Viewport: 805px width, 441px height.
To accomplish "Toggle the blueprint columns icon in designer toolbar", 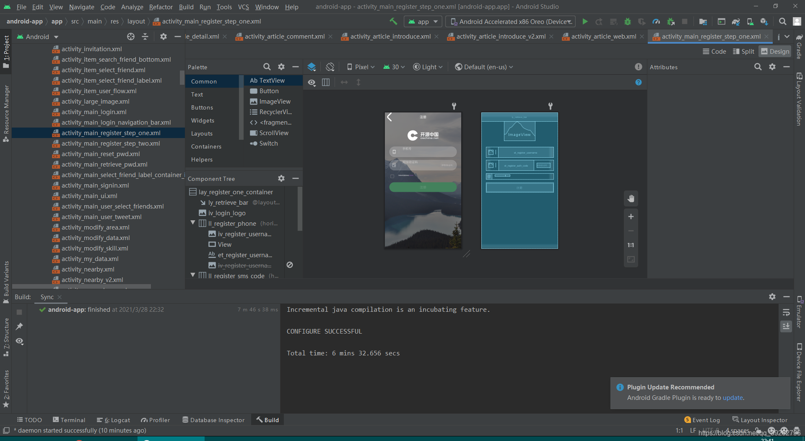I will tap(326, 82).
